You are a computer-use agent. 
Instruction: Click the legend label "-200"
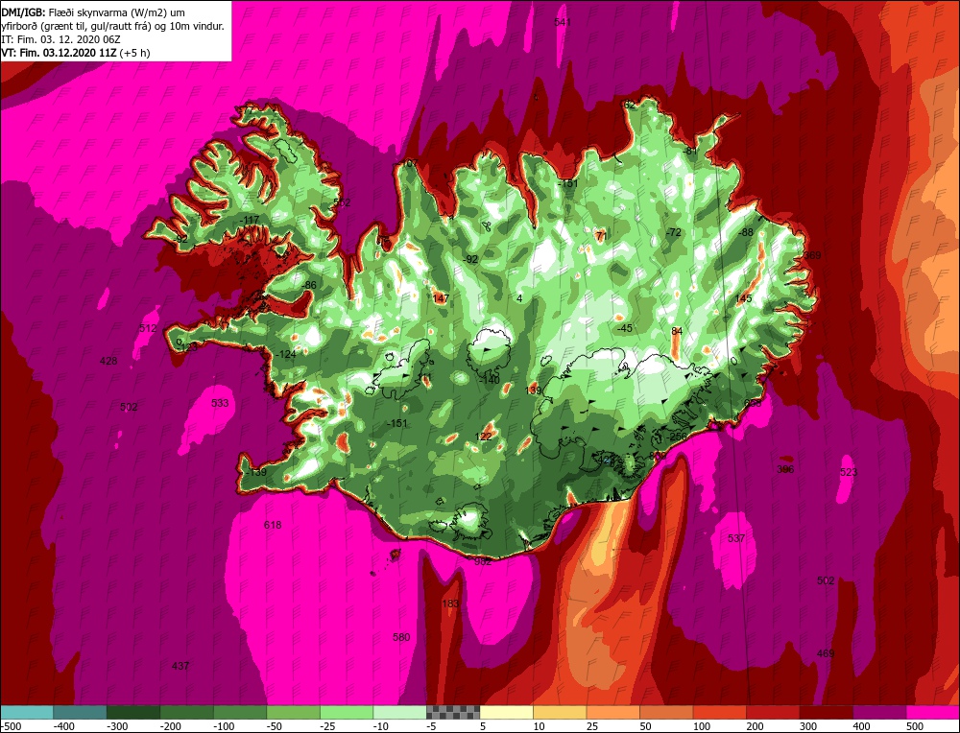pyautogui.click(x=171, y=726)
